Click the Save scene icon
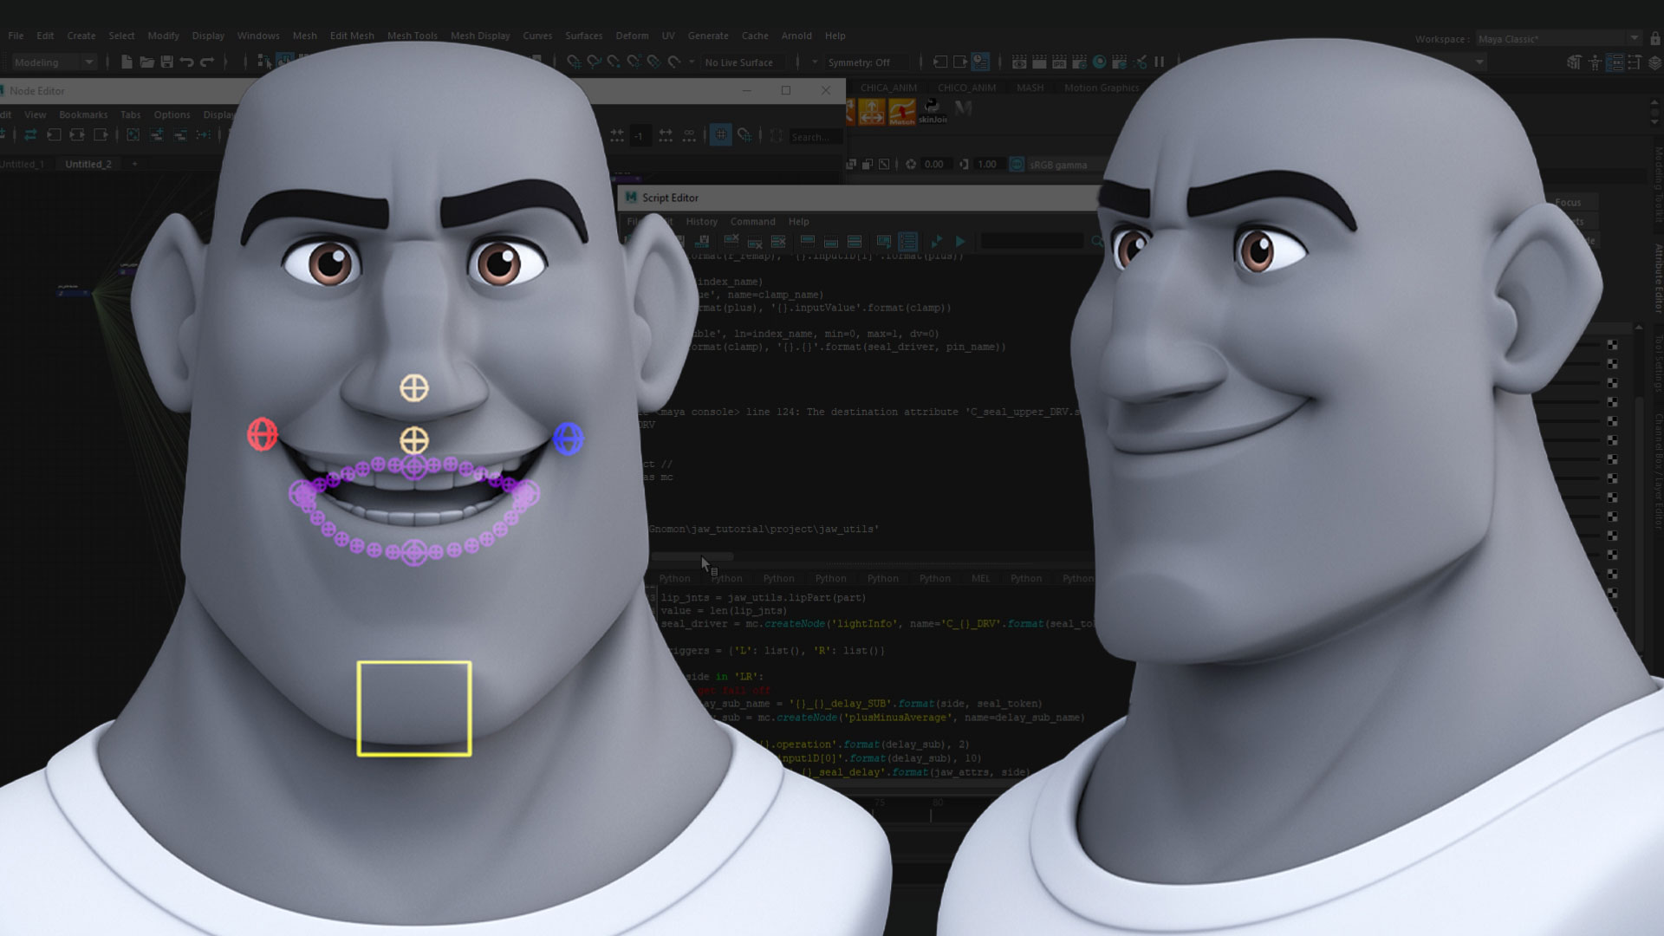Image resolution: width=1664 pixels, height=936 pixels. point(167,62)
